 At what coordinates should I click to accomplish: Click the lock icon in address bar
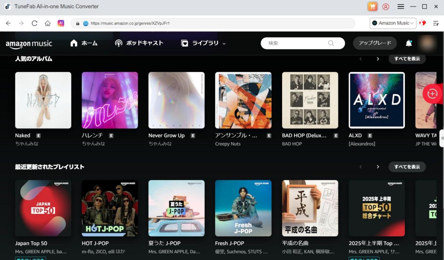78,24
